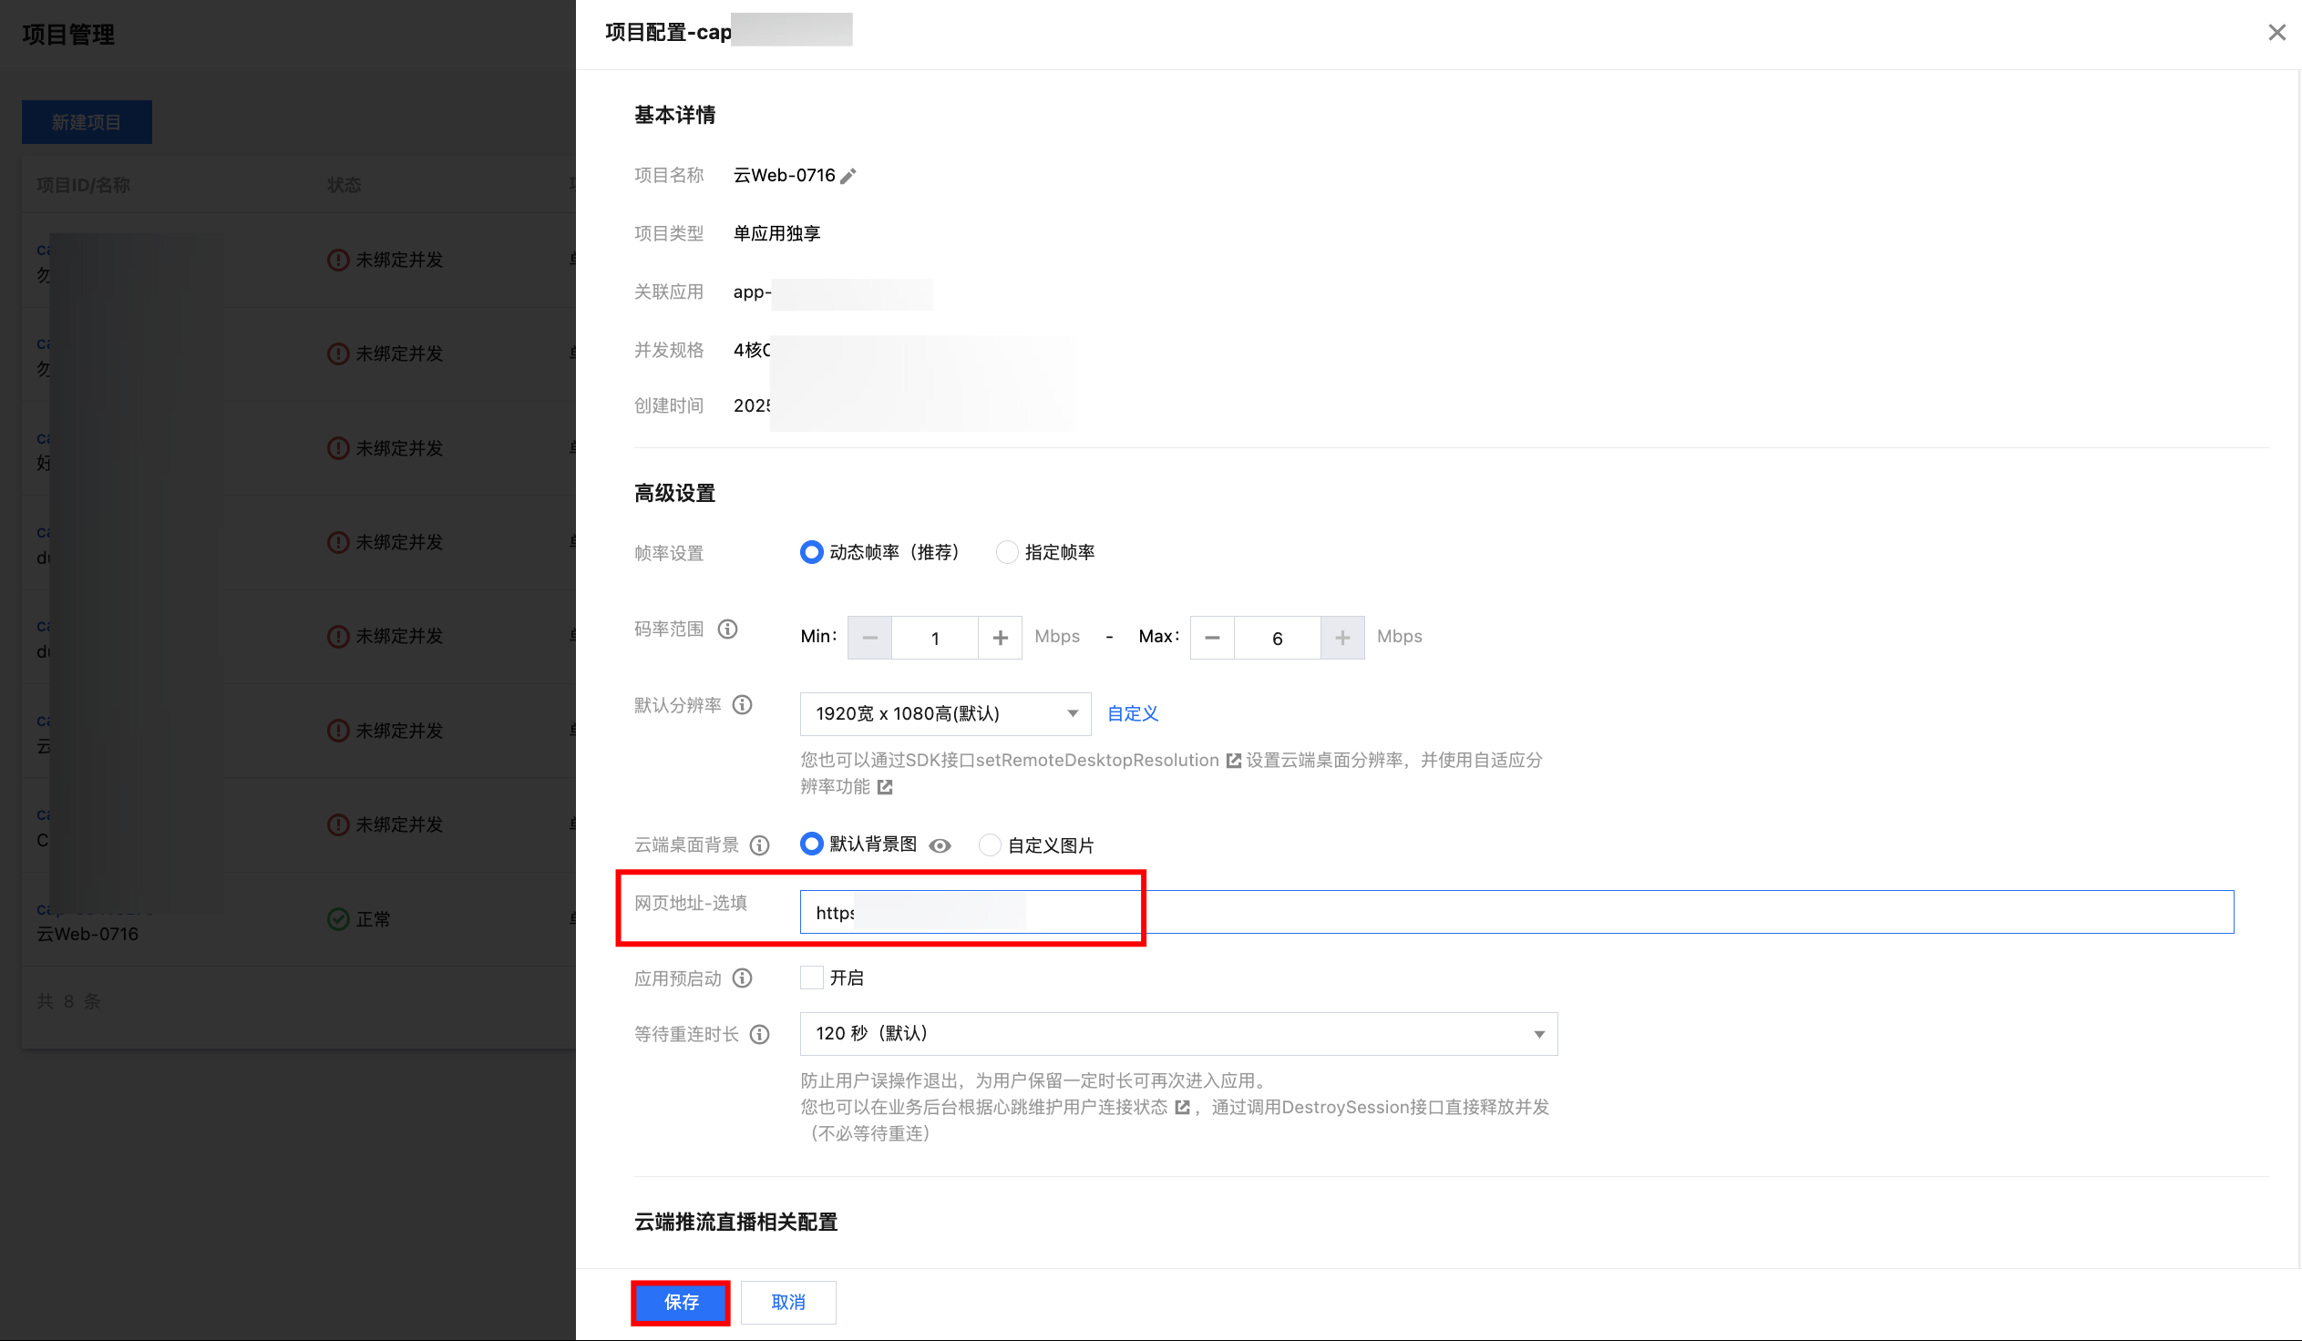Decrease the Max bitrate with minus button
The height and width of the screenshot is (1341, 2302).
[x=1212, y=637]
